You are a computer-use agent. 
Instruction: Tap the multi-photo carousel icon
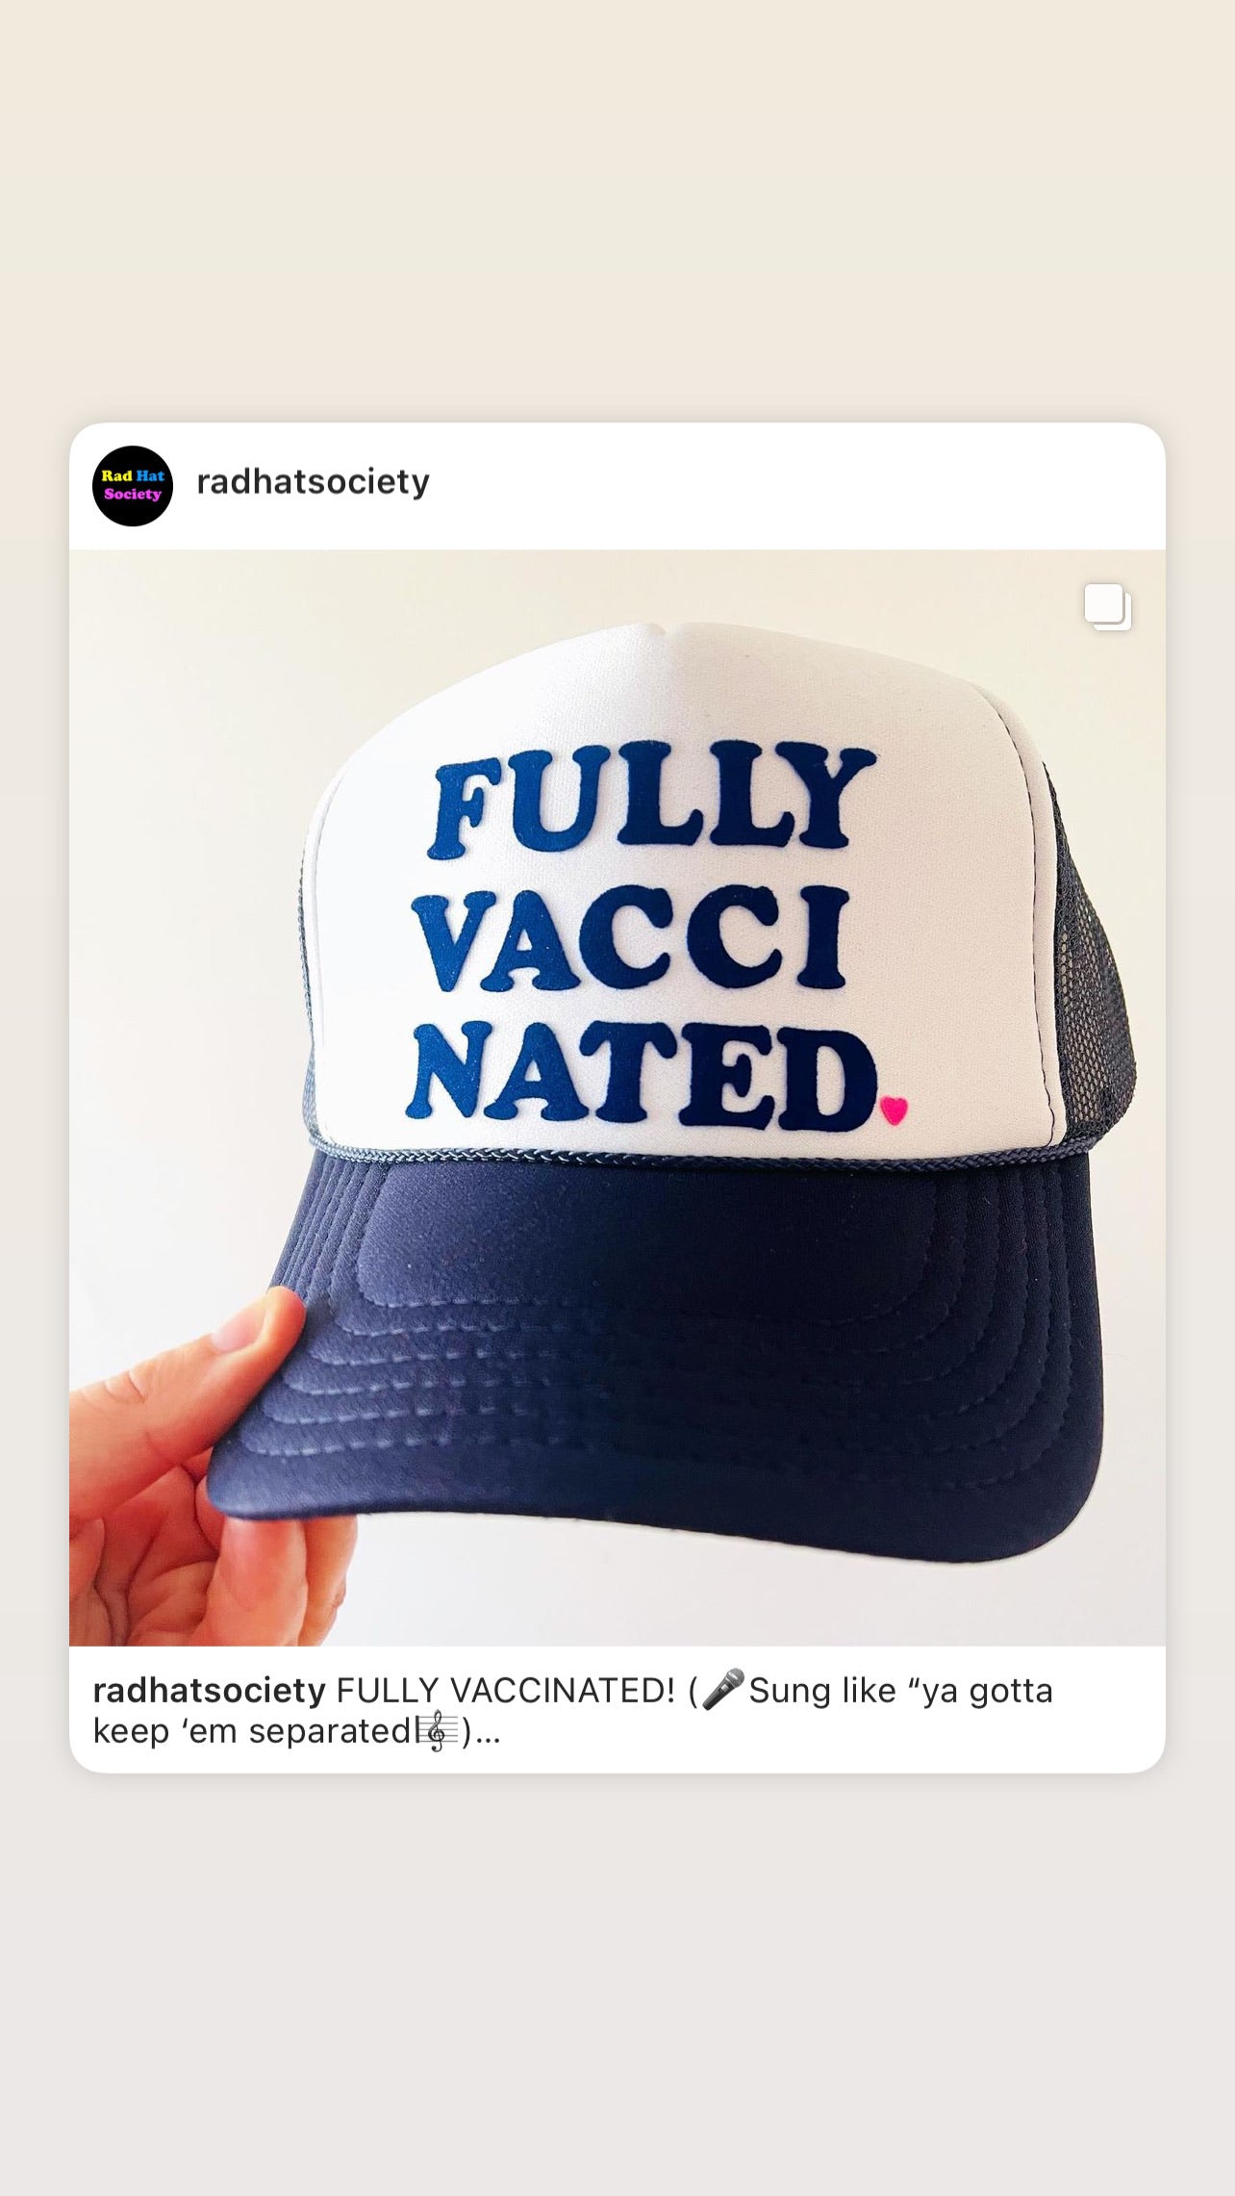1108,607
